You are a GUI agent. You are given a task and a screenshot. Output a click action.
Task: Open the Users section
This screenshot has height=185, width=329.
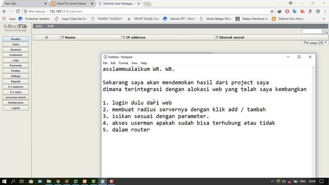[x=15, y=44]
